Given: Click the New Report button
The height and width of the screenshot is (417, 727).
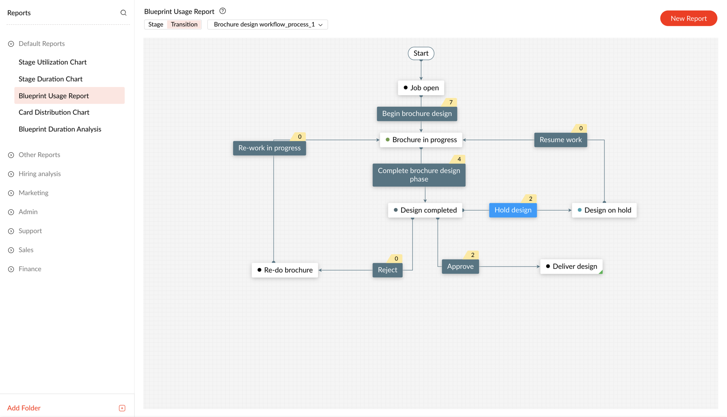Looking at the screenshot, I should 688,19.
